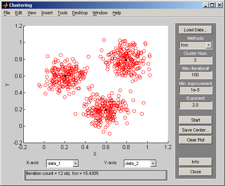The height and width of the screenshot is (186, 225).
Task: Click the Cluster Num. field showing 3
Action: [196, 60]
